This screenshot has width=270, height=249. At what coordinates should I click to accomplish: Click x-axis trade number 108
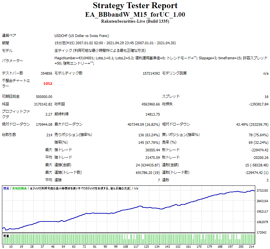pos(126,247)
